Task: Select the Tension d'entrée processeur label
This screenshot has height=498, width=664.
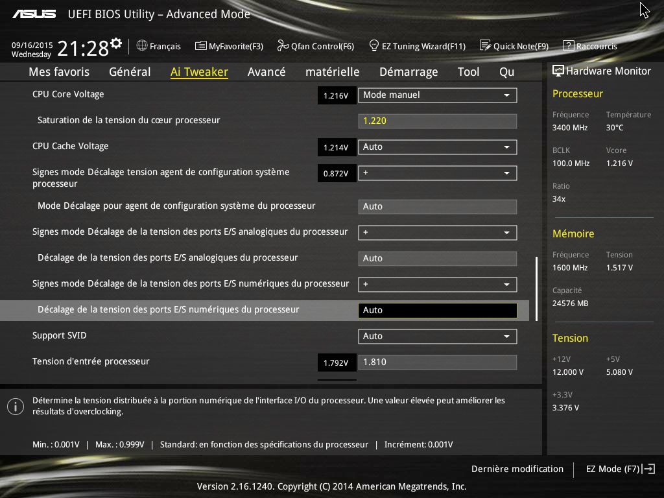Action: [91, 361]
